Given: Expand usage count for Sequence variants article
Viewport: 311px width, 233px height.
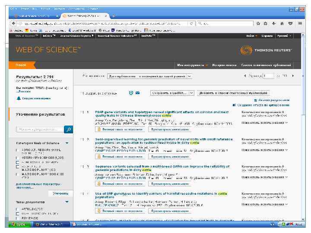Looking at the screenshot, I should [265, 177].
